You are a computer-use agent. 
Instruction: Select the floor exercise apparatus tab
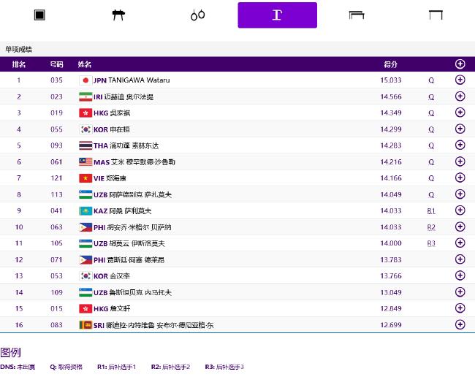click(x=39, y=15)
